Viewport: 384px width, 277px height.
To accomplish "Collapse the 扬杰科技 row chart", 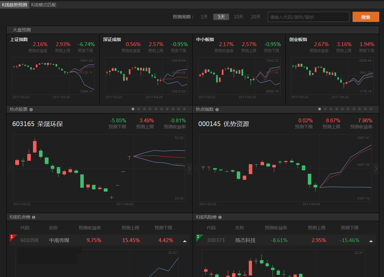I will (371, 241).
